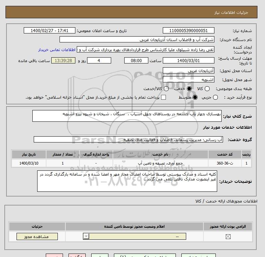Click the اطلاعات خدمات مورد نیاز heading
Image resolution: width=265 pixels, height=257 pixels.
(x=227, y=127)
